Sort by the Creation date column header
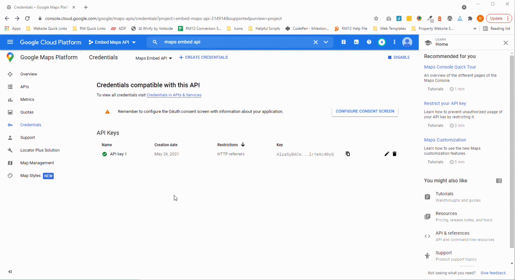 166,145
